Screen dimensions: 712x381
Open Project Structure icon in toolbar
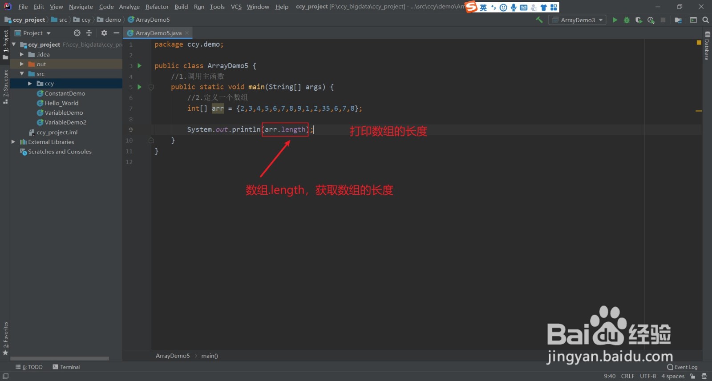point(678,20)
